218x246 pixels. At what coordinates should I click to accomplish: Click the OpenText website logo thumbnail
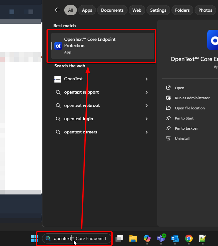[58, 79]
